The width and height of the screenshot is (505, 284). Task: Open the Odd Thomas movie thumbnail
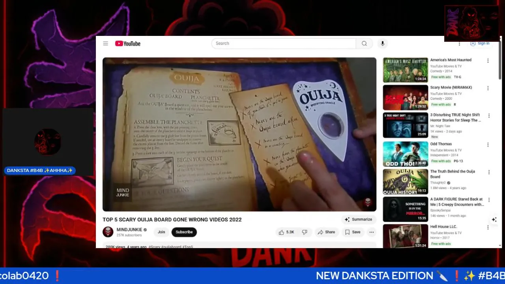click(406, 154)
